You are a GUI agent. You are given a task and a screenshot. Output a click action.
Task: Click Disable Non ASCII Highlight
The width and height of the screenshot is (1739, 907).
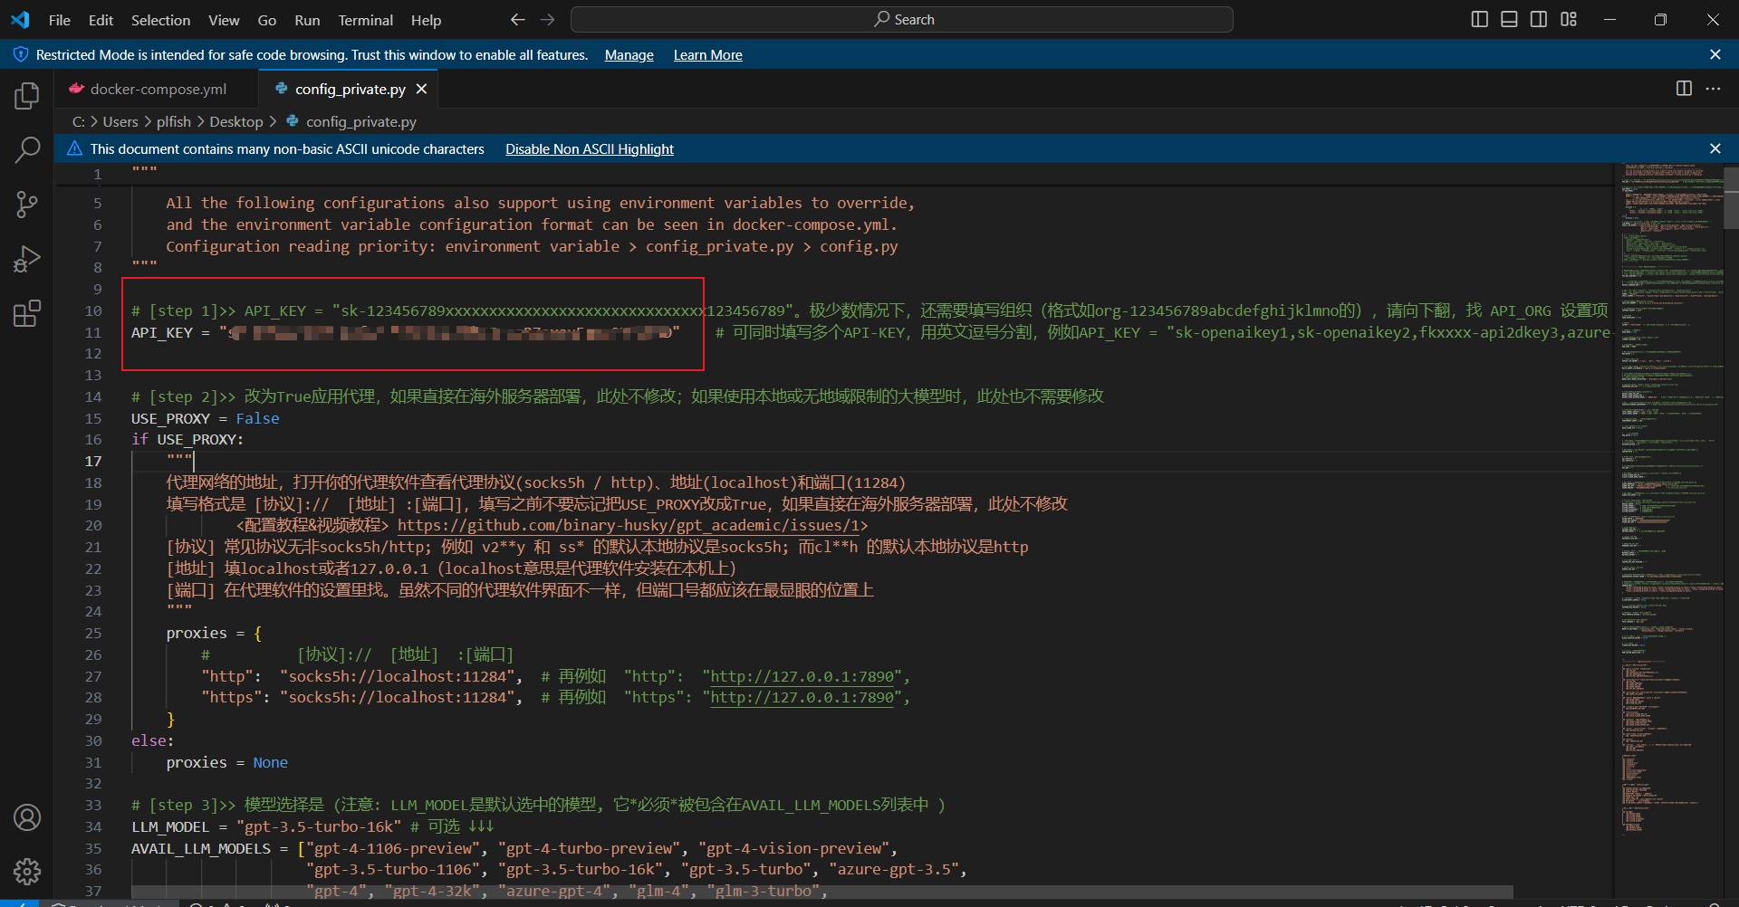590,148
